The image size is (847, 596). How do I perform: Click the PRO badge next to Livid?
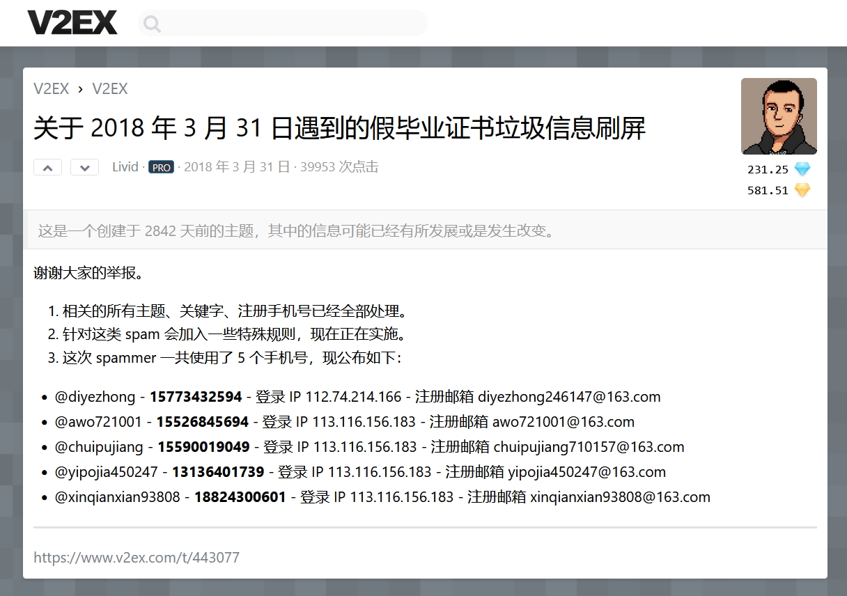coord(161,167)
